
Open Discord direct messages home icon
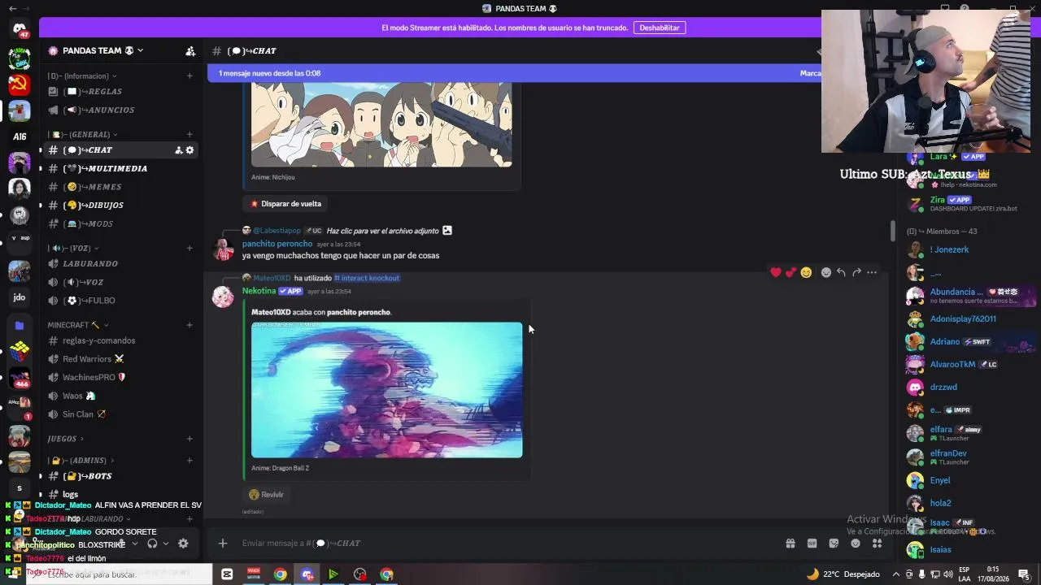pos(20,30)
